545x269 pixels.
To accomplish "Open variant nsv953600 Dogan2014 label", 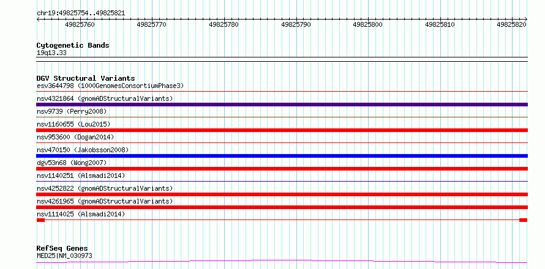I will point(75,137).
